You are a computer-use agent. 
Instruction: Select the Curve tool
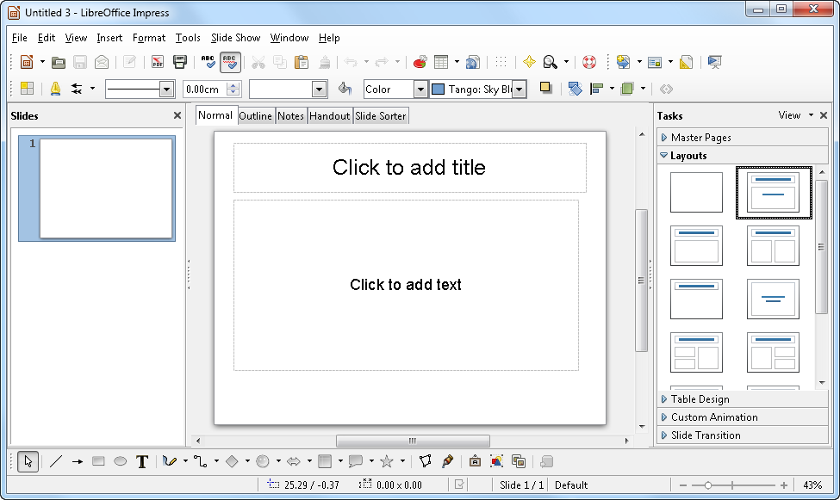(169, 461)
